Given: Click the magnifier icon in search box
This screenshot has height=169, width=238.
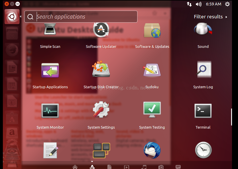Looking at the screenshot, I should pyautogui.click(x=30, y=17).
